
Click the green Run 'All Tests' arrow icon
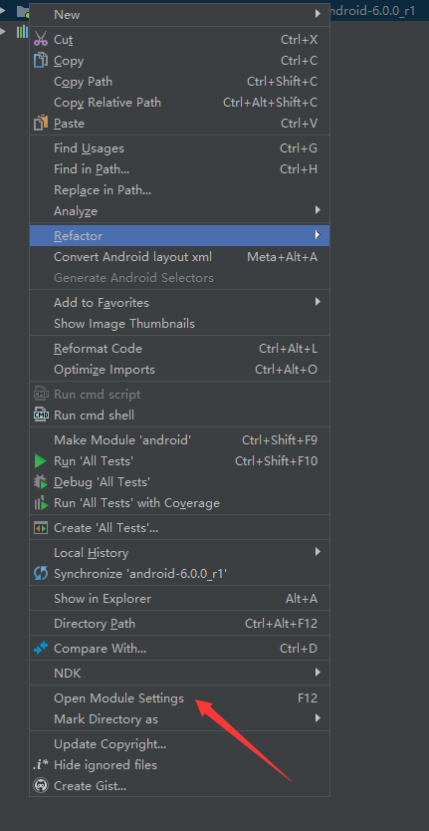41,461
